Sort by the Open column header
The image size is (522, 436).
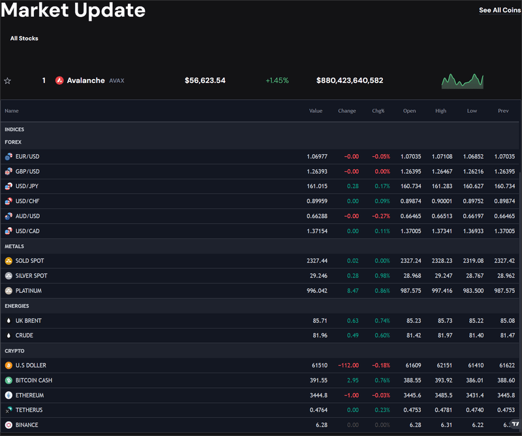(410, 111)
